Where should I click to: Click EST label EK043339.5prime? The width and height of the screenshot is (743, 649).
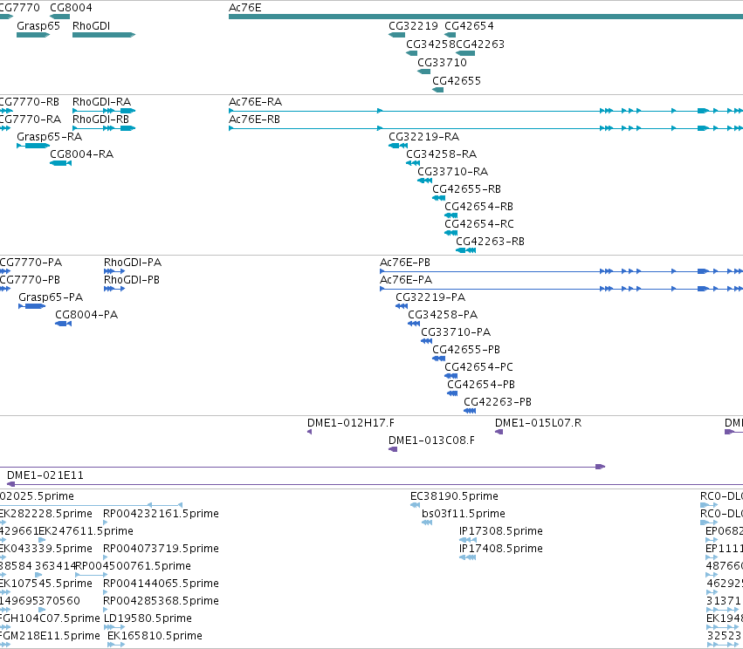(46, 549)
